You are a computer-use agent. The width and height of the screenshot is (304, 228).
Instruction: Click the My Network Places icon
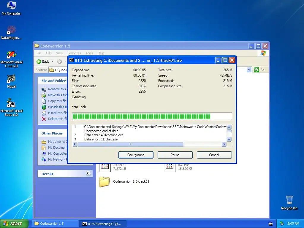pyautogui.click(x=44, y=159)
